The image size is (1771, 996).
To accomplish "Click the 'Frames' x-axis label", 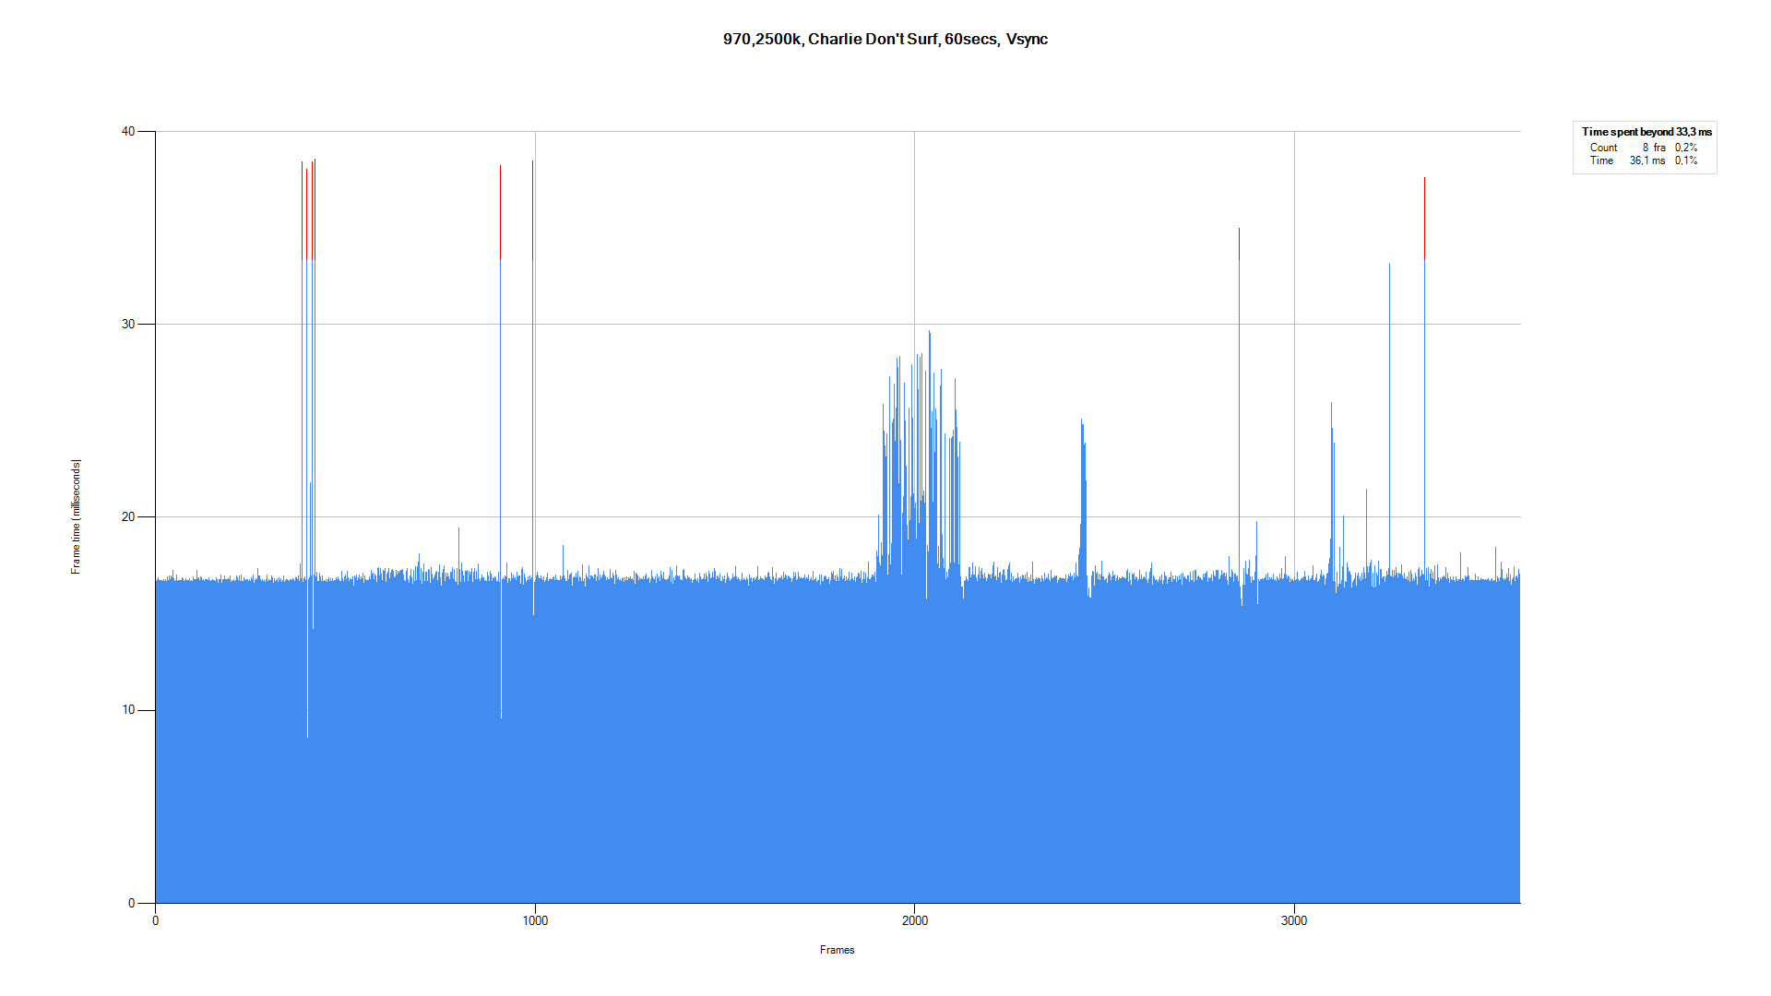I will click(x=837, y=950).
